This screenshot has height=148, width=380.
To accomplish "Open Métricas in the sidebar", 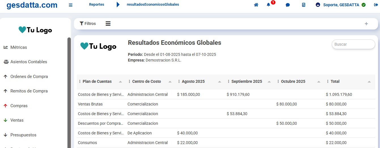I will pos(18,47).
